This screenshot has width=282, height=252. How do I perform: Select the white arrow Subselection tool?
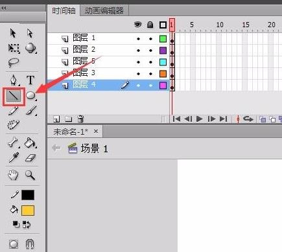tap(30, 33)
